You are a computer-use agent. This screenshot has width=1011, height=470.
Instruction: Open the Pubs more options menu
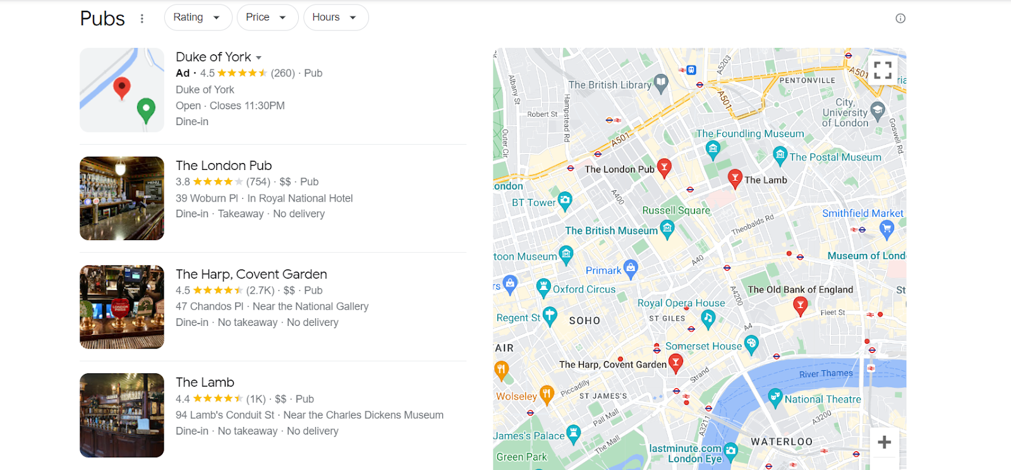(x=142, y=18)
